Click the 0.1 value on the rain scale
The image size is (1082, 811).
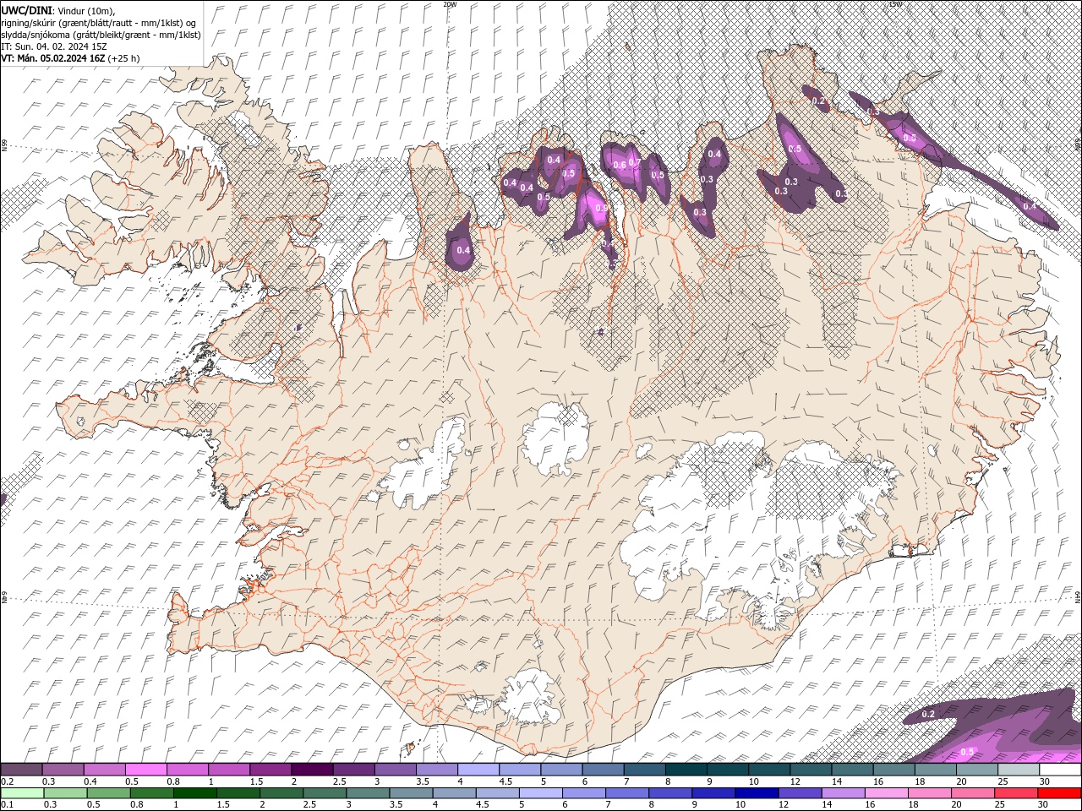point(6,804)
